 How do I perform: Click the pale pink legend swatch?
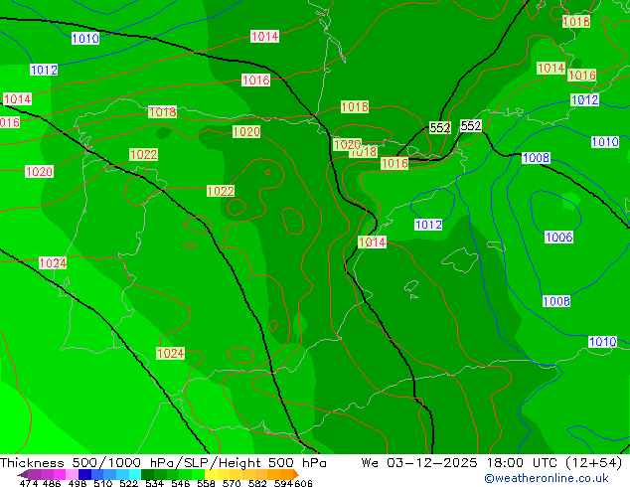coord(72,474)
